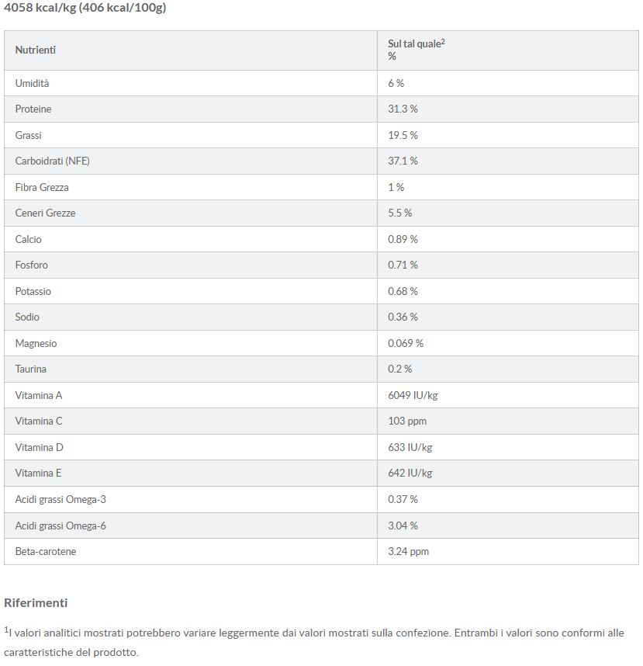Click the Sul tal quale column header
Image resolution: width=643 pixels, height=666 pixels.
tap(417, 50)
